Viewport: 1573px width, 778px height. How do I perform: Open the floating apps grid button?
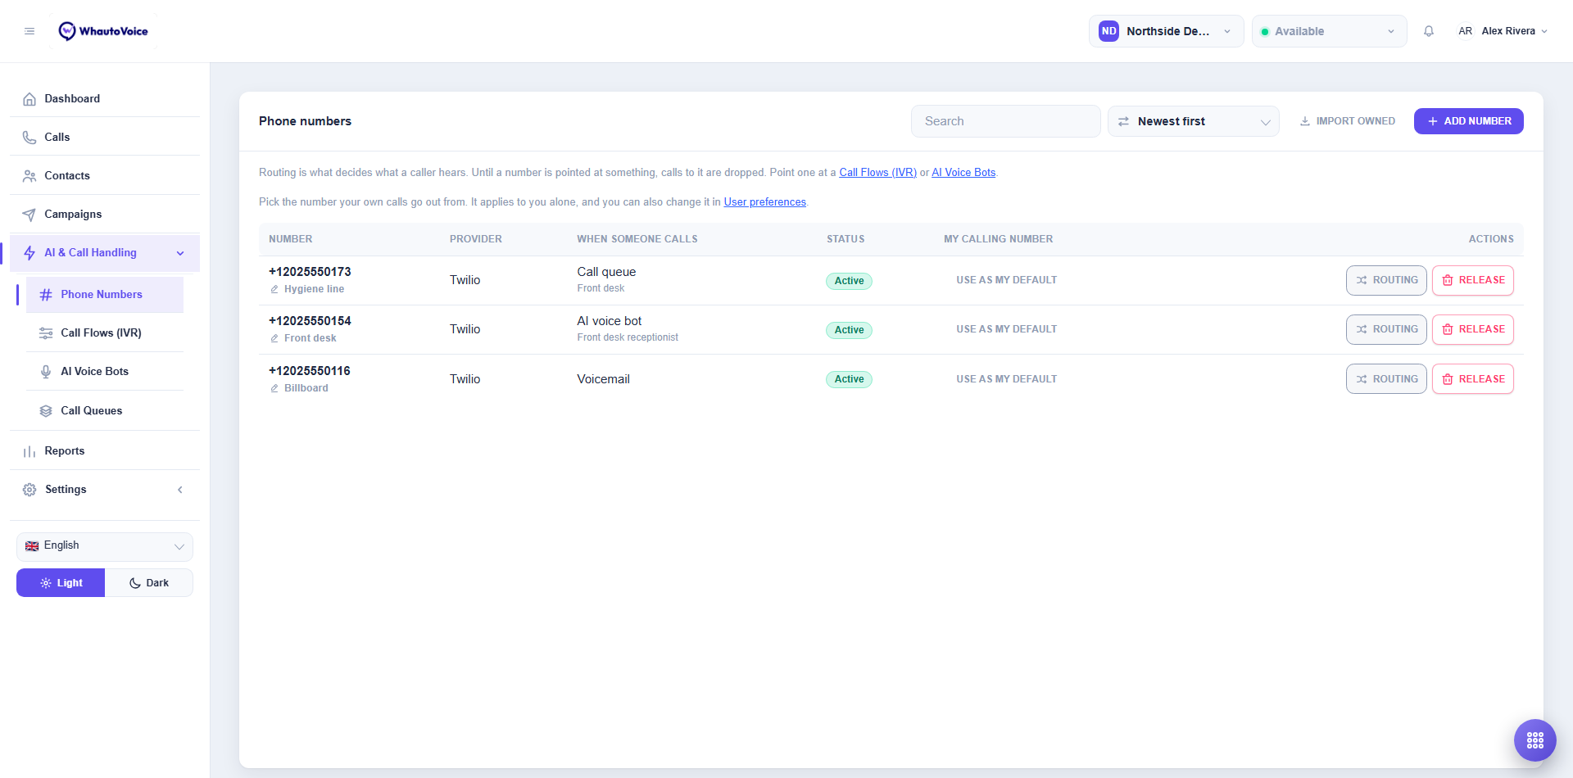[x=1534, y=740]
